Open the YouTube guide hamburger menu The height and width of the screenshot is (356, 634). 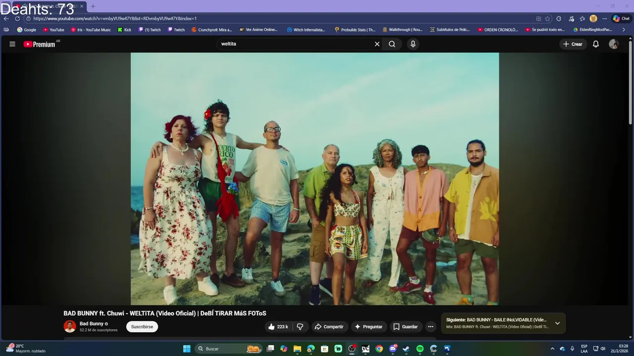click(12, 44)
